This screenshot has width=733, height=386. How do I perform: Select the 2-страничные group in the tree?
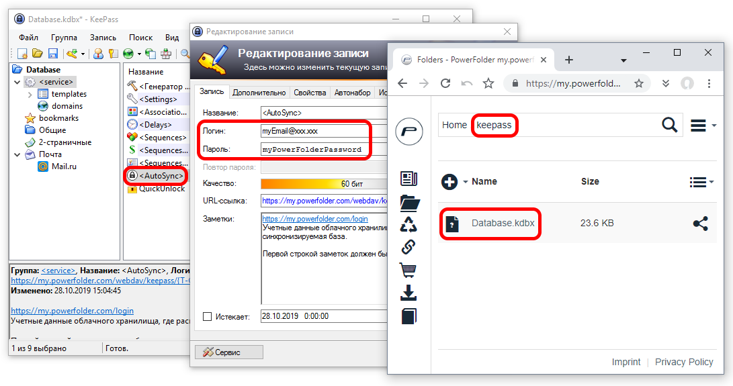click(x=65, y=142)
